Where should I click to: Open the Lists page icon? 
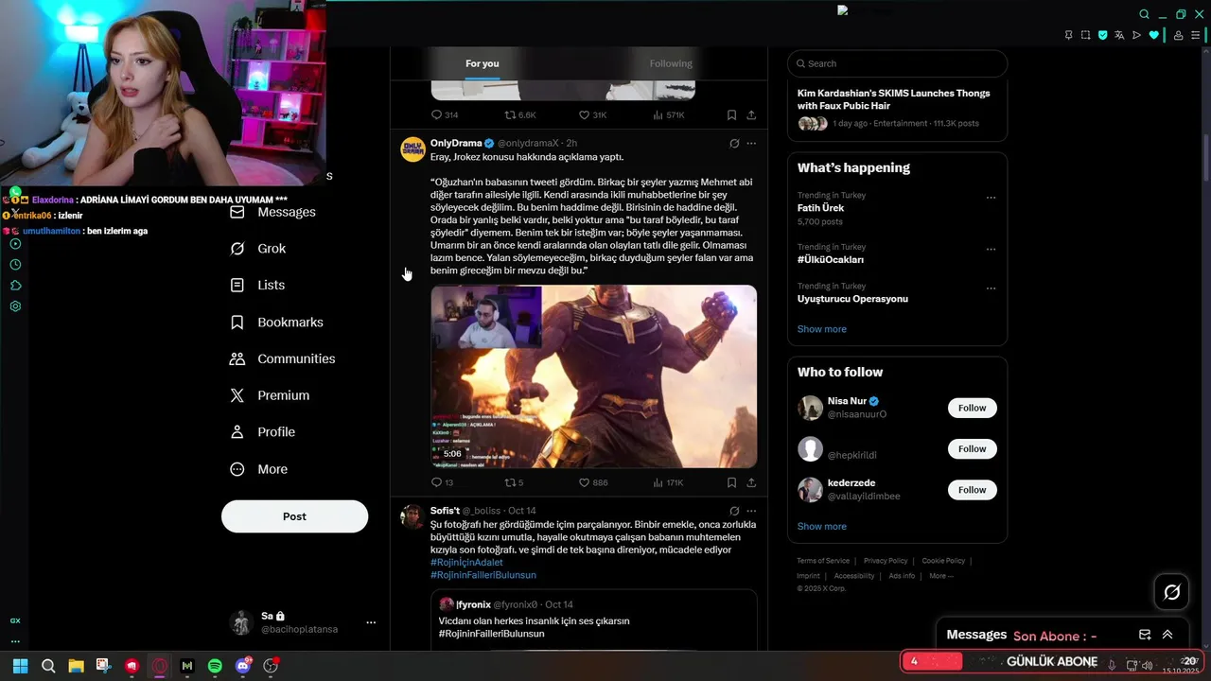tap(237, 285)
